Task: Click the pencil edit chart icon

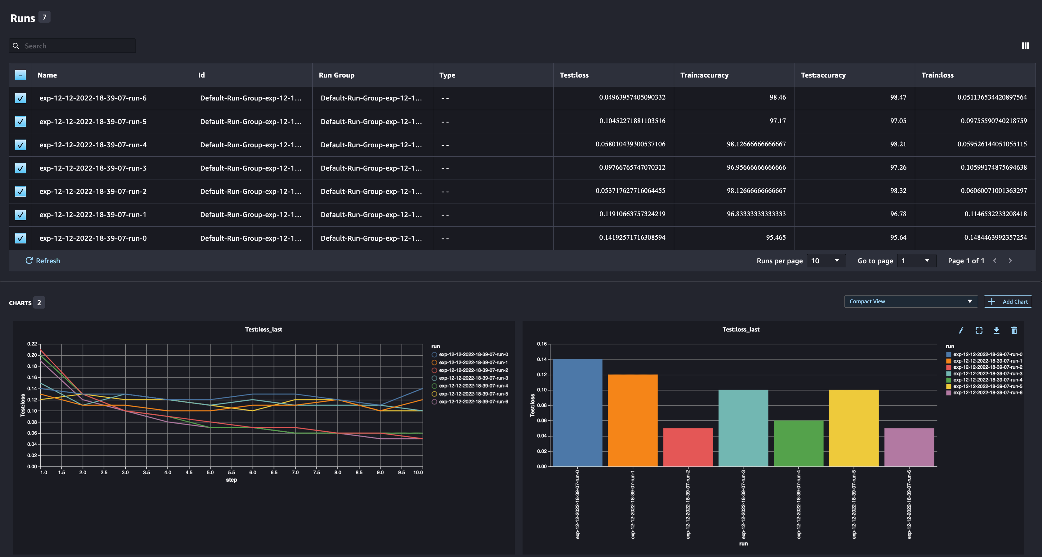Action: tap(961, 331)
